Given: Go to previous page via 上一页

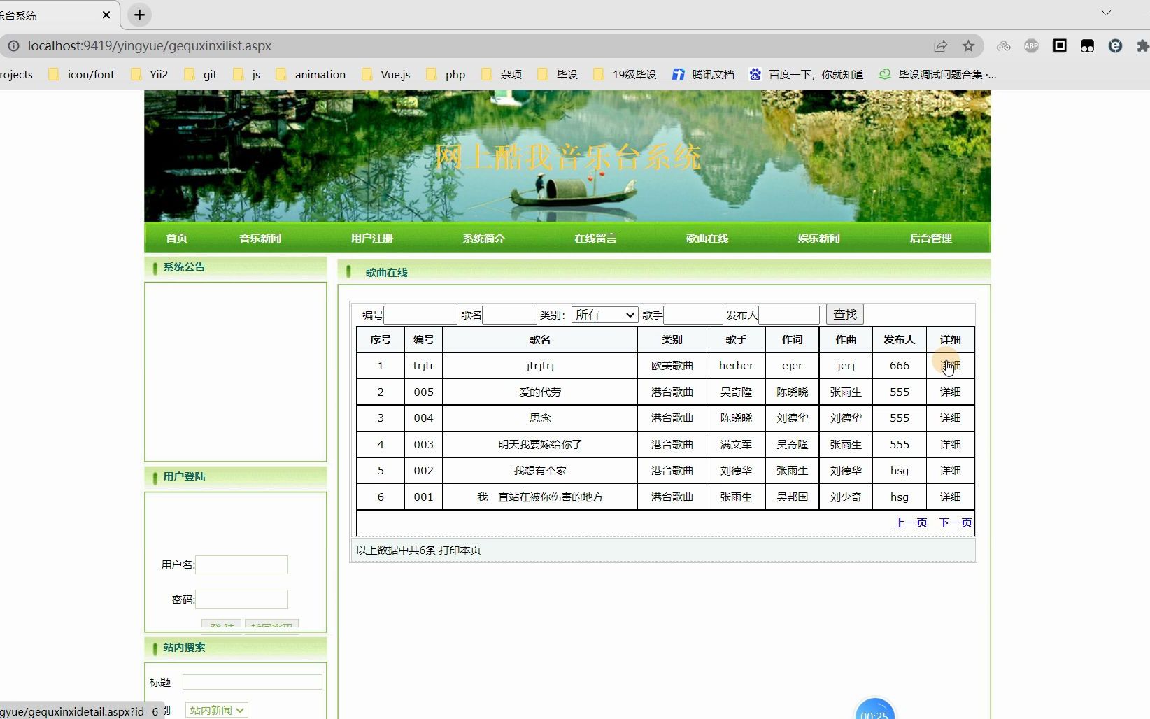Looking at the screenshot, I should (x=911, y=523).
